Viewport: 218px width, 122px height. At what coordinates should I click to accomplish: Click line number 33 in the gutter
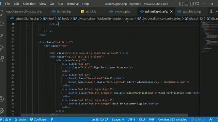(x=13, y=42)
